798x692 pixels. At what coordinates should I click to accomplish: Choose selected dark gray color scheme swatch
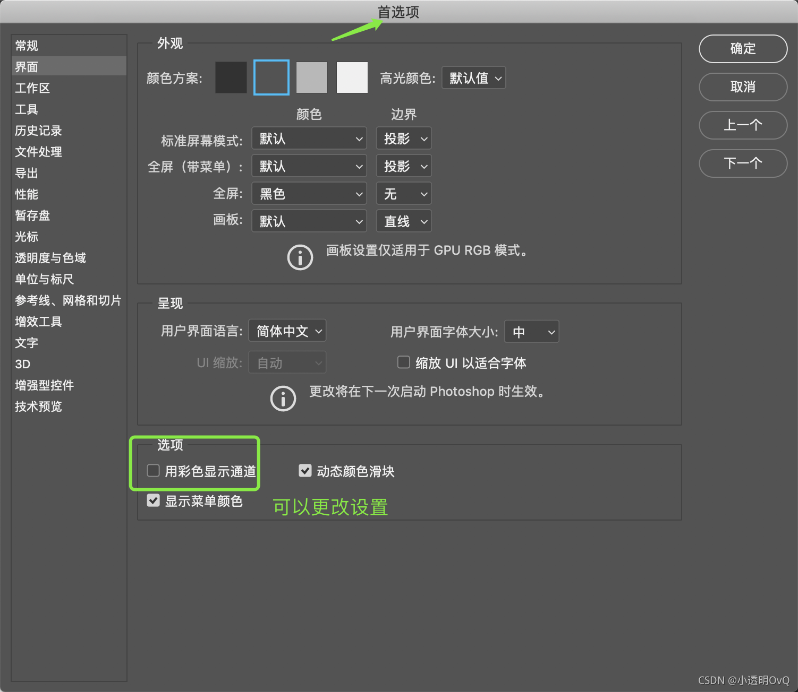(x=271, y=77)
